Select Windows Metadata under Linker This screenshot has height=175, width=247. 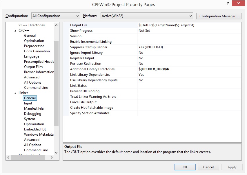39,134
